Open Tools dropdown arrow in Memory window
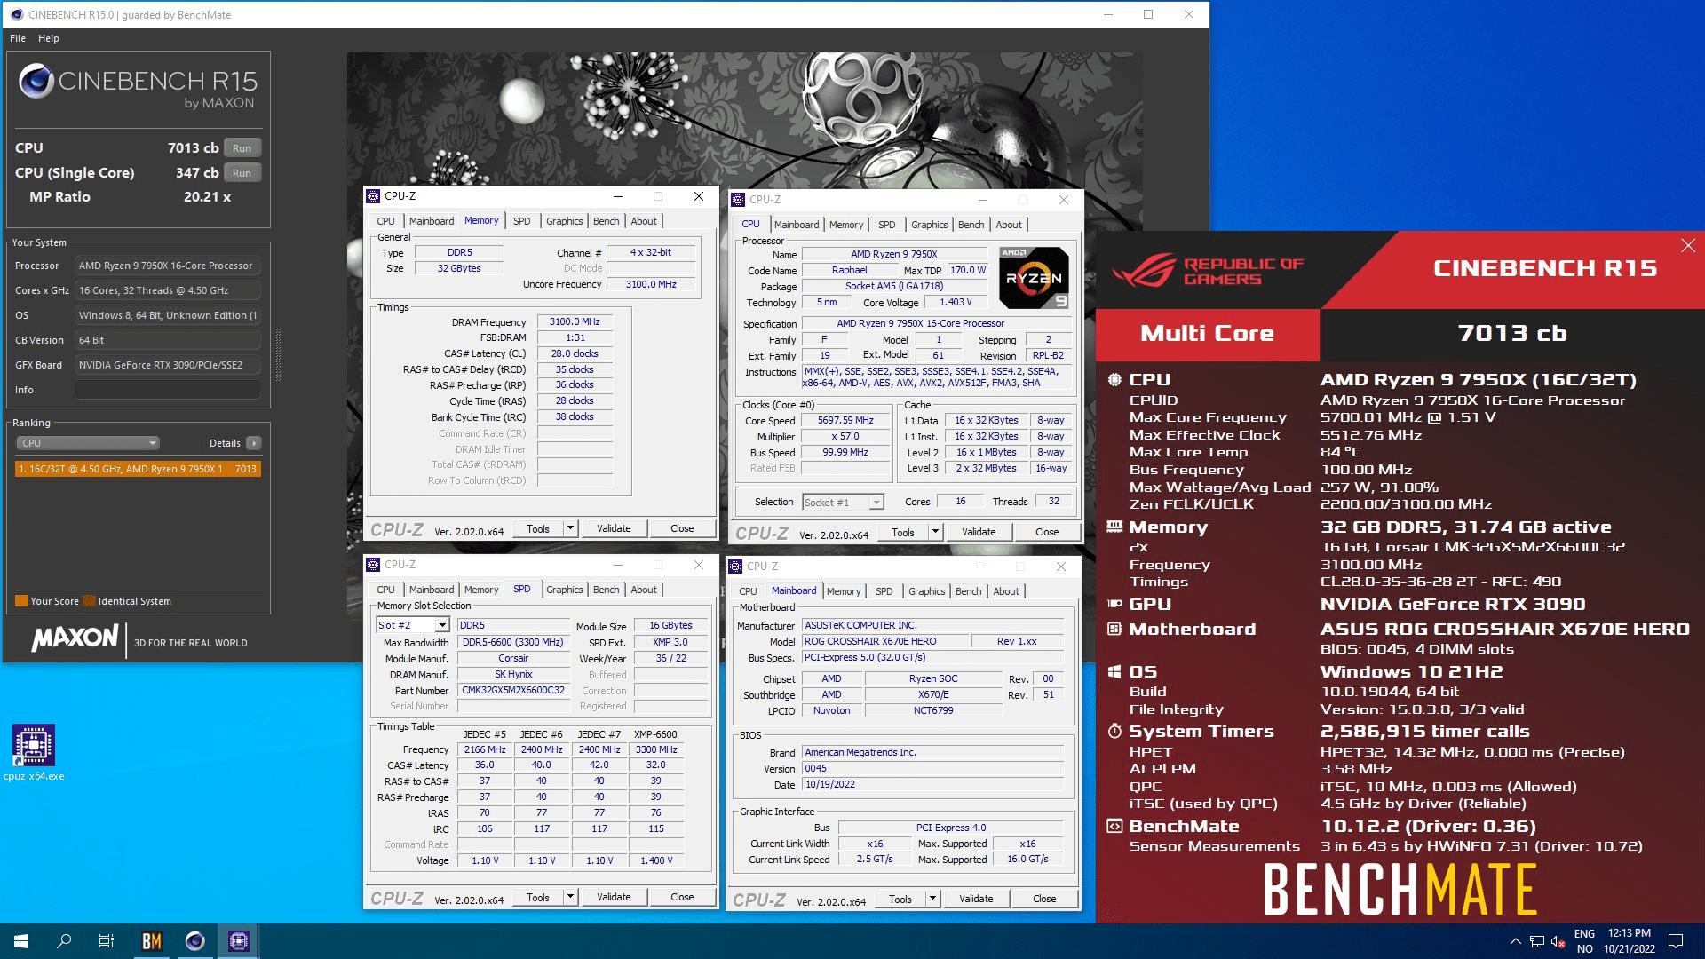Viewport: 1705px width, 959px height. 570,528
